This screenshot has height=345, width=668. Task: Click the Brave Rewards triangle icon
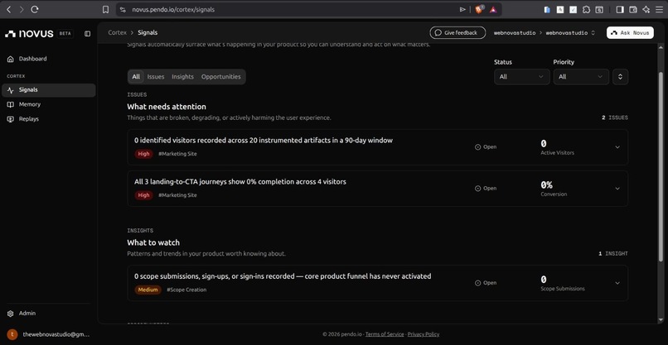point(493,9)
